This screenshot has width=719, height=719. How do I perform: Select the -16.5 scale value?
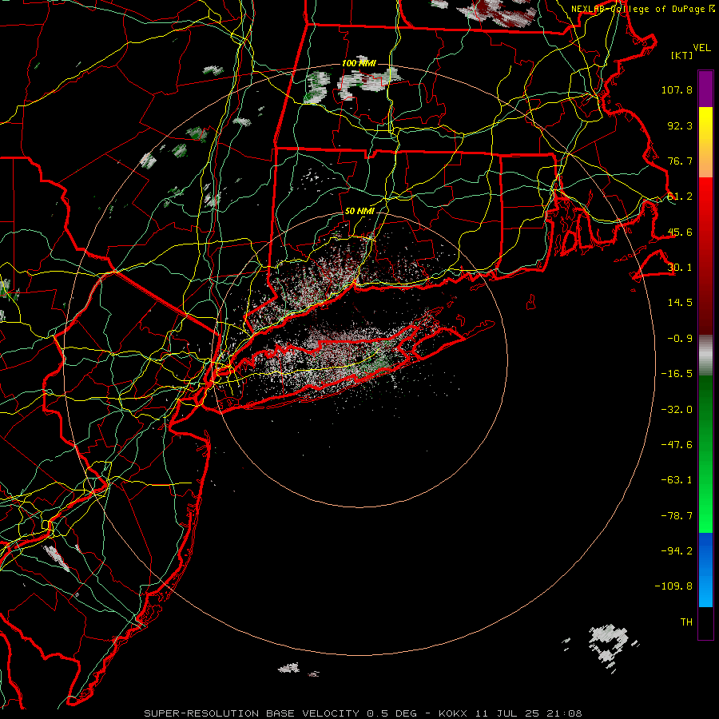point(677,374)
